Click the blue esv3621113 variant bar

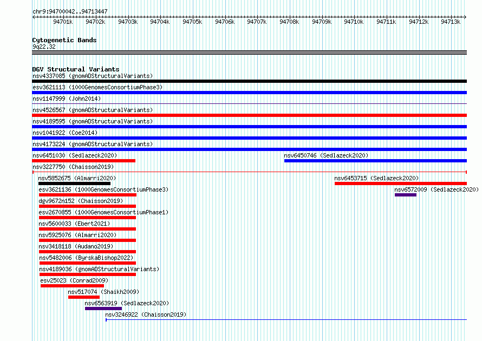[249, 93]
